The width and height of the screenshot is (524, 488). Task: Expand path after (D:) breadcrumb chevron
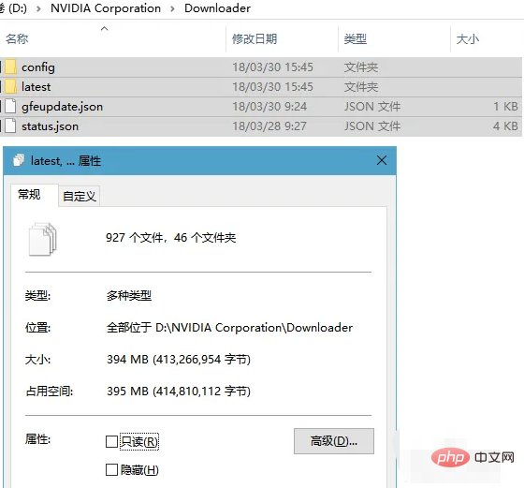(x=38, y=8)
